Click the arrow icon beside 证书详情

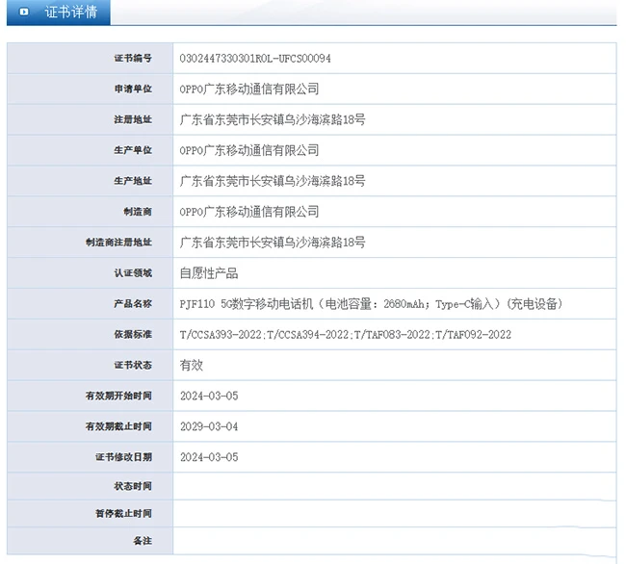pyautogui.click(x=24, y=13)
